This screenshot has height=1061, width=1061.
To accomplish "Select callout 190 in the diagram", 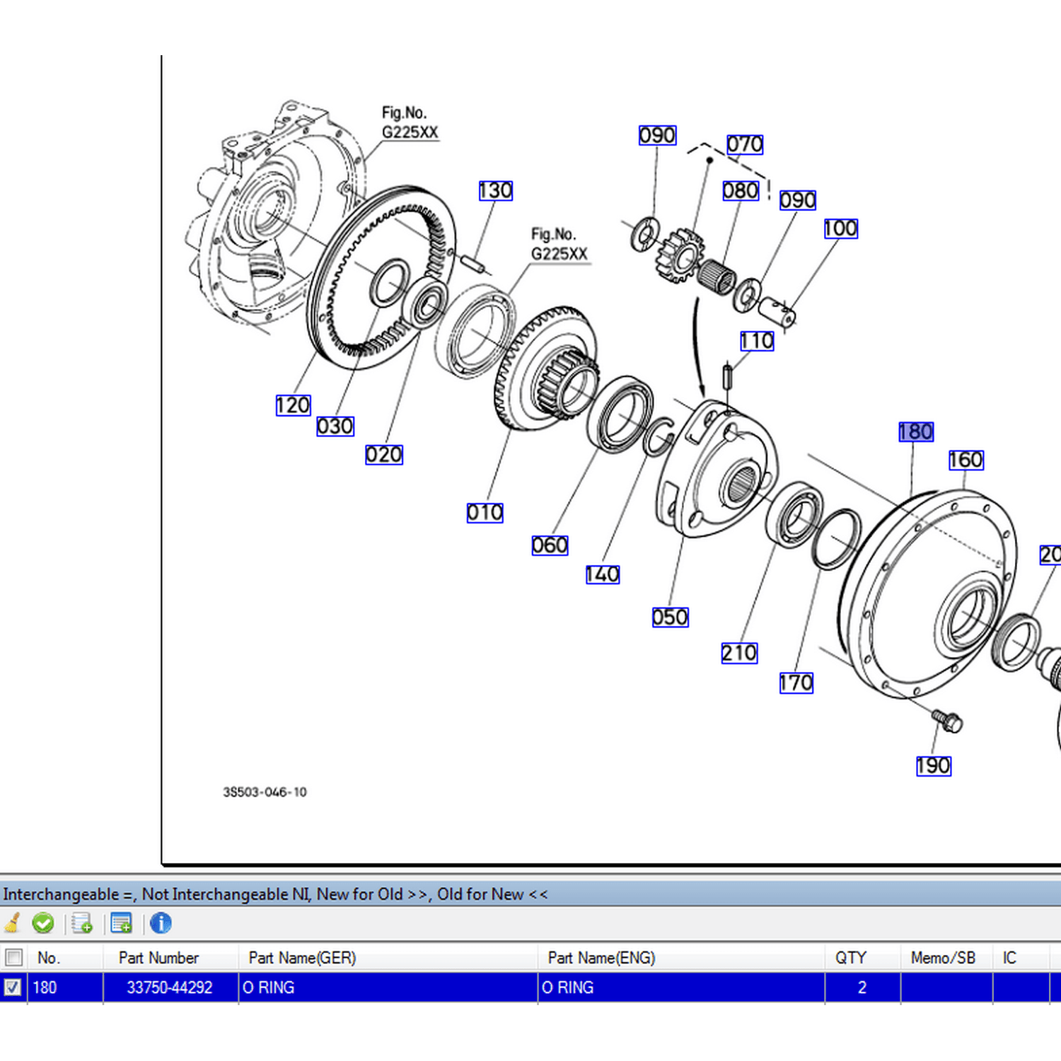I will click(934, 766).
